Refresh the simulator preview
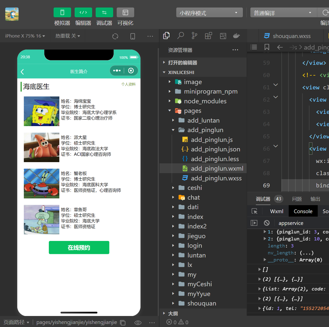Viewport: 329px width, 327px height. (115, 36)
